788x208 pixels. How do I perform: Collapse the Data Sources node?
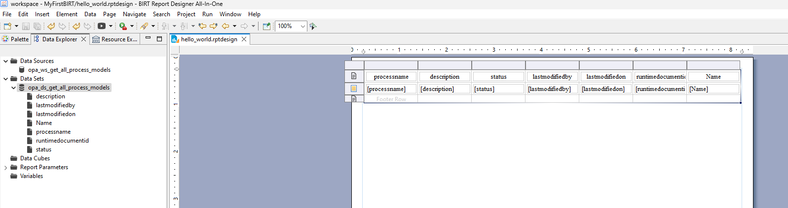[5, 61]
